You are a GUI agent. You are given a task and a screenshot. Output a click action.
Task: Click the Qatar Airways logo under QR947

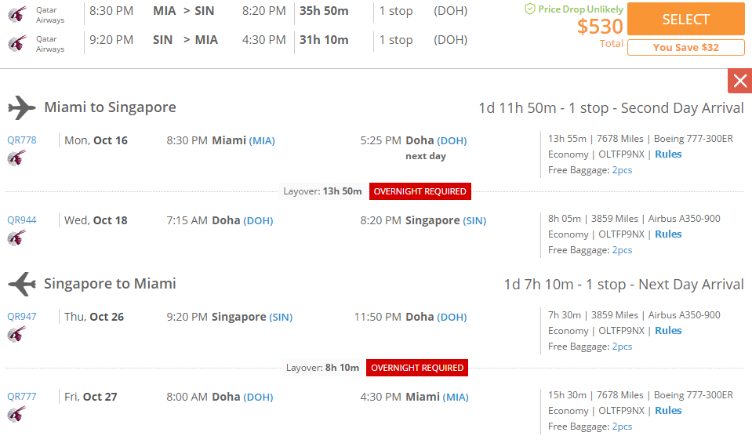[x=16, y=334]
